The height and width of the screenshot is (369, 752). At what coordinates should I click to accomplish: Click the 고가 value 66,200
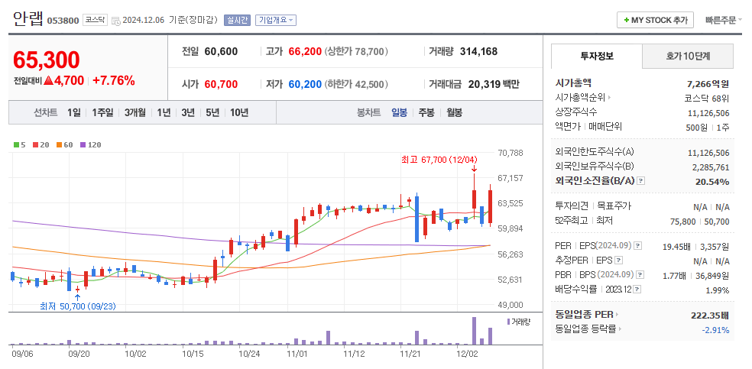(305, 51)
